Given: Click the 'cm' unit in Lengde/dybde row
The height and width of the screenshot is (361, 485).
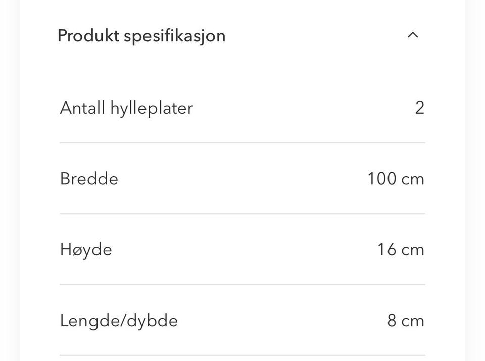Looking at the screenshot, I should (x=413, y=321).
